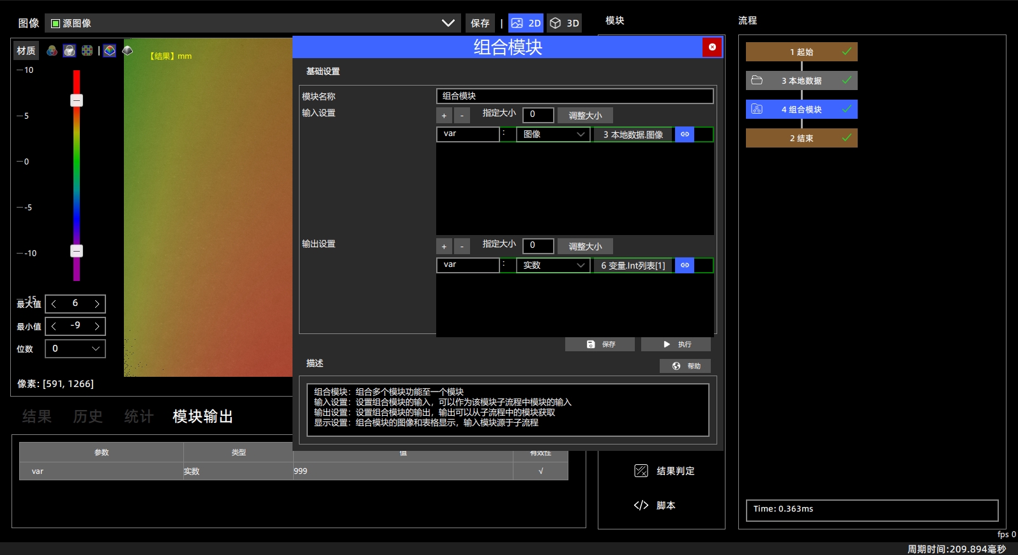Increase 最大值 with the right arrow
The image size is (1018, 555).
[96, 304]
